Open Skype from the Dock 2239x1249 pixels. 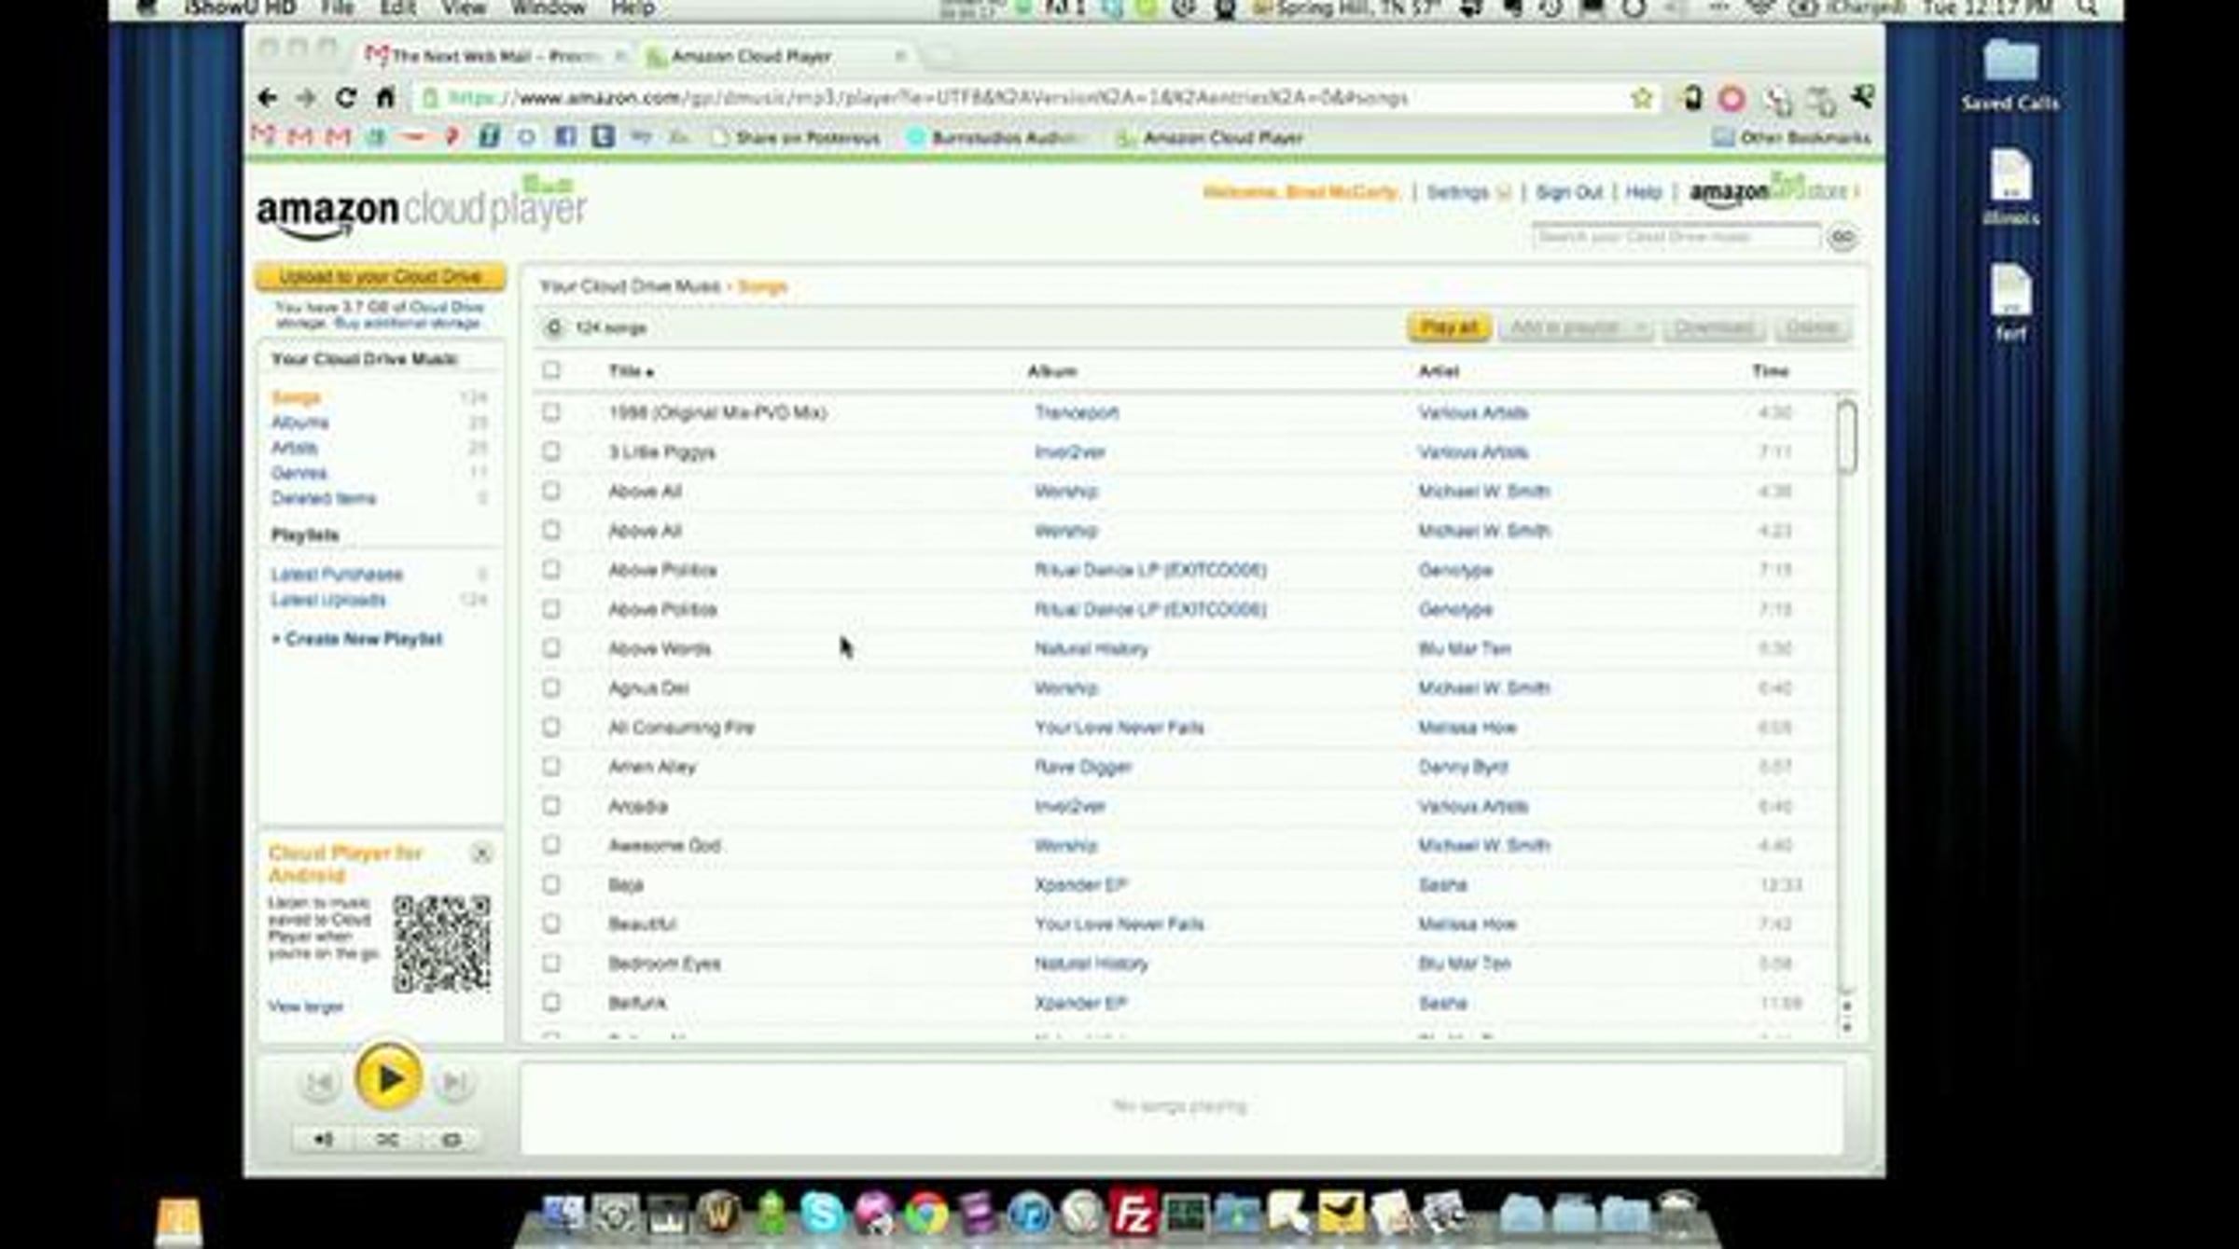[821, 1214]
